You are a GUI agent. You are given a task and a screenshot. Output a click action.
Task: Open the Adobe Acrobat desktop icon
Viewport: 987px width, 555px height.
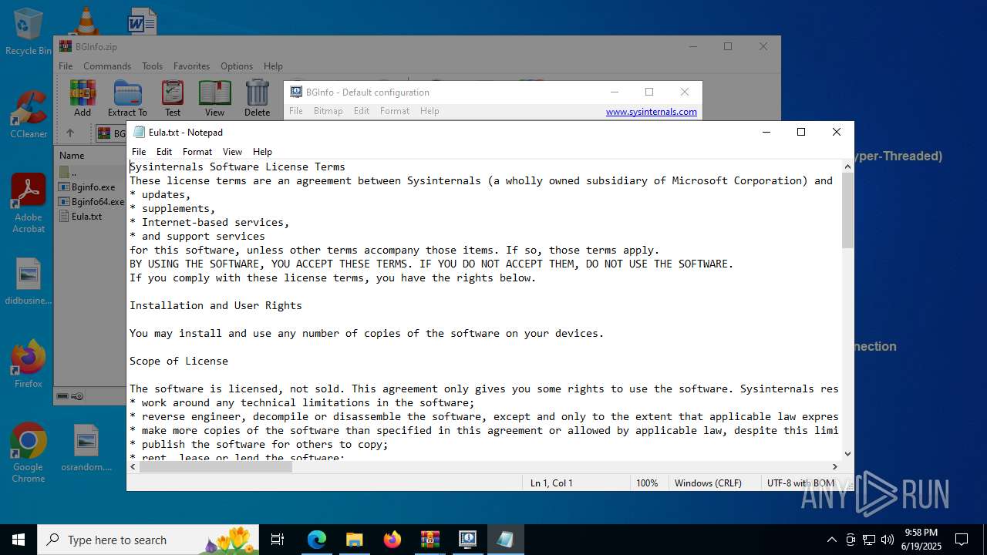(29, 204)
